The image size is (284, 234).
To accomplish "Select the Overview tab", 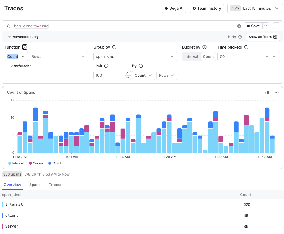I will coord(12,185).
